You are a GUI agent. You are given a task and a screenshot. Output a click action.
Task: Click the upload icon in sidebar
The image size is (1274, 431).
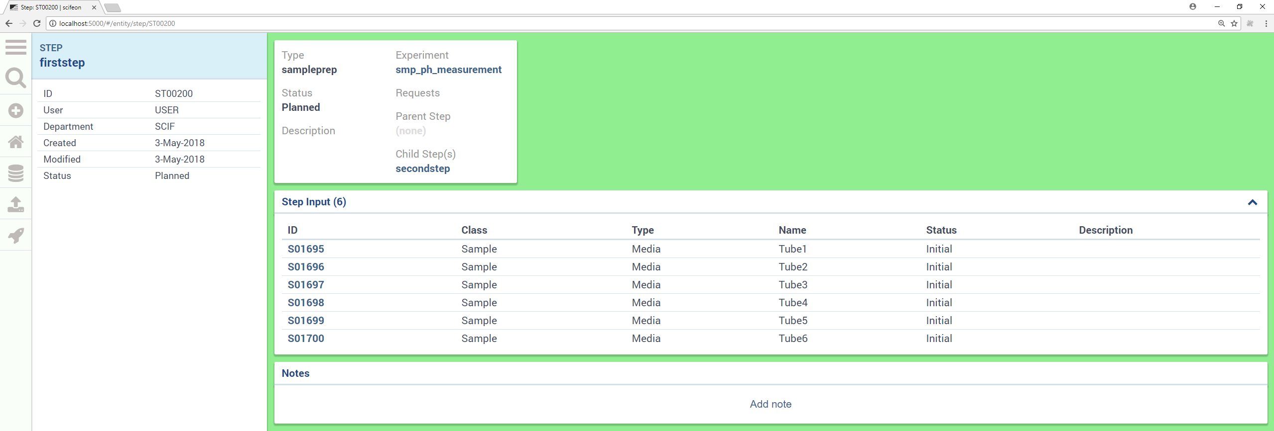16,204
